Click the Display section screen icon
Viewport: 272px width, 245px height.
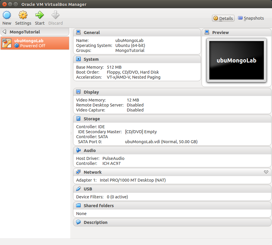(78, 92)
